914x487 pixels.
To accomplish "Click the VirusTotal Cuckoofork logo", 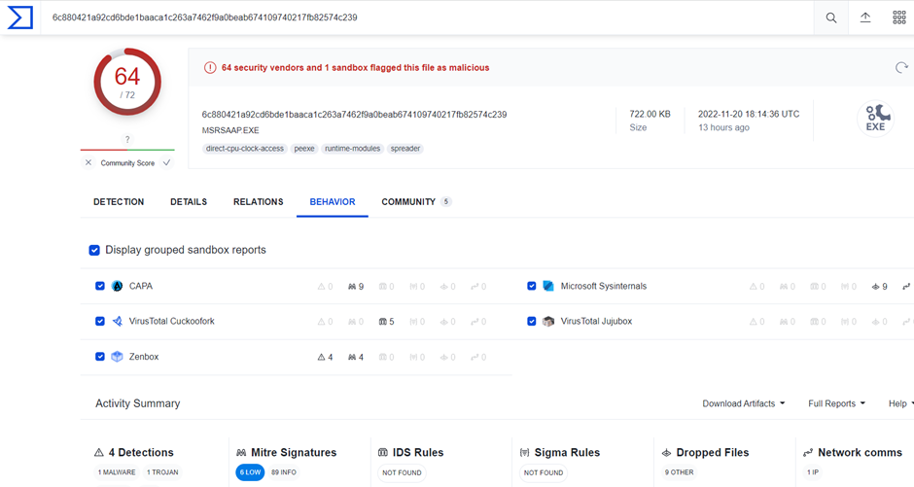I will (x=117, y=321).
